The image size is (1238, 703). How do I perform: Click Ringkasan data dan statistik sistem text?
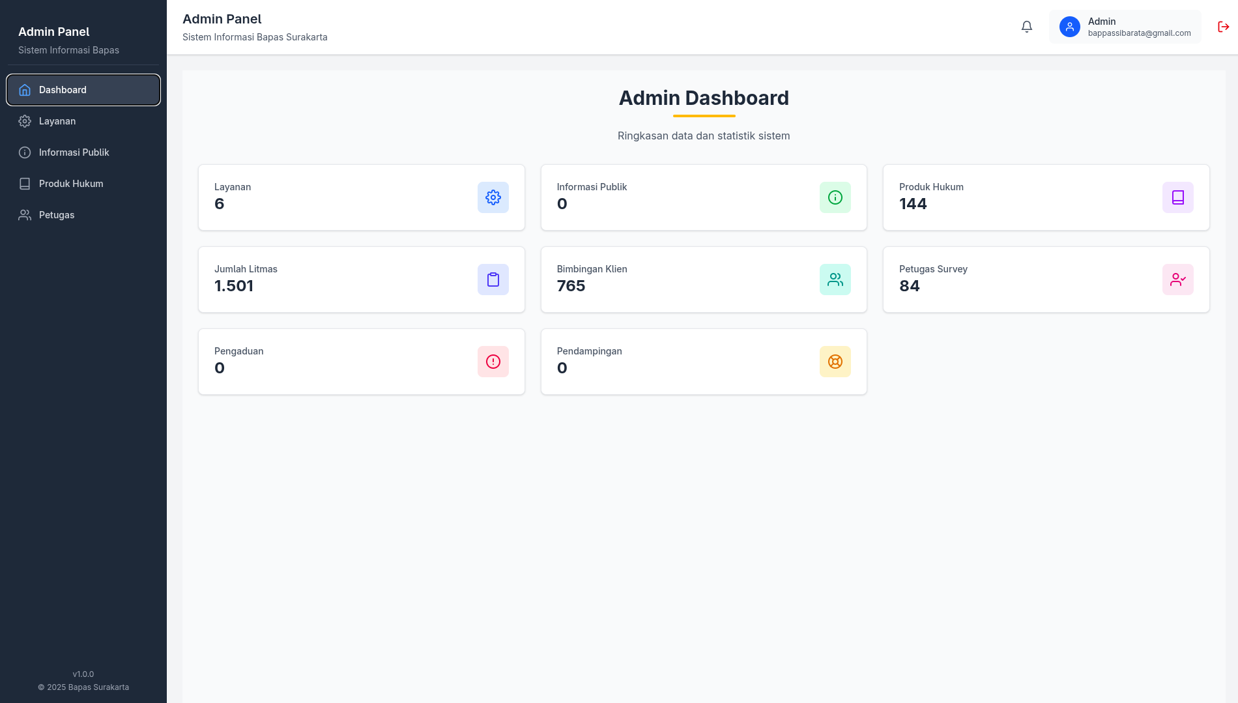point(704,136)
